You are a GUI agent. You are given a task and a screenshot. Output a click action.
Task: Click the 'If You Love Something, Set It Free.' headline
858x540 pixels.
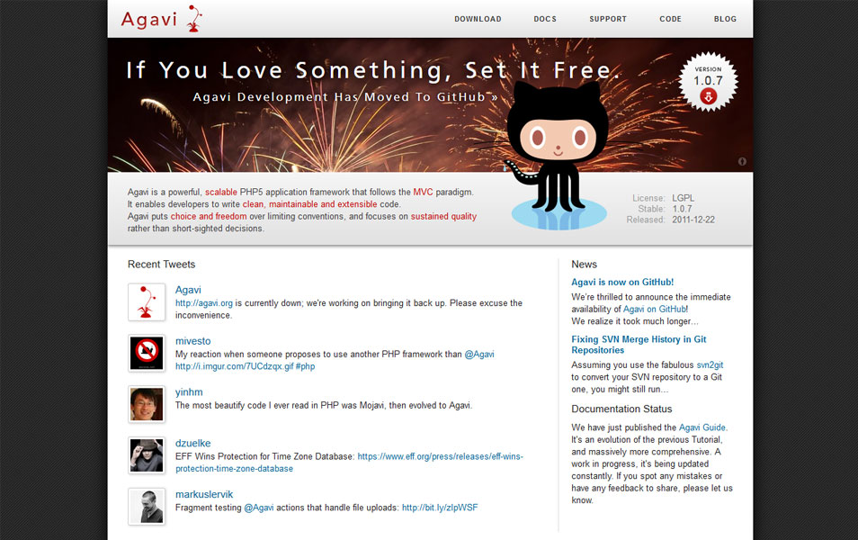pos(374,70)
